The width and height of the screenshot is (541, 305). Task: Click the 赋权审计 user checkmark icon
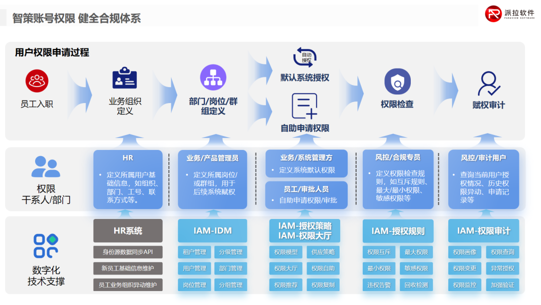pos(488,83)
